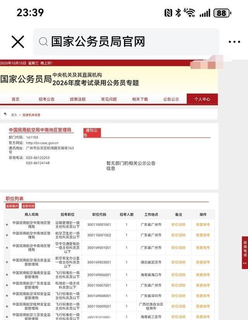Click 我要报考 for the 海口市 position
This screenshot has height=320, width=248.
203,275
